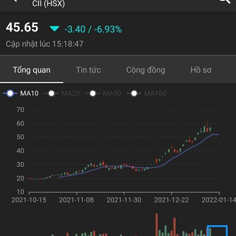Click the tallest red volume bar
Image resolution: width=236 pixels, height=236 pixels.
(x=157, y=225)
